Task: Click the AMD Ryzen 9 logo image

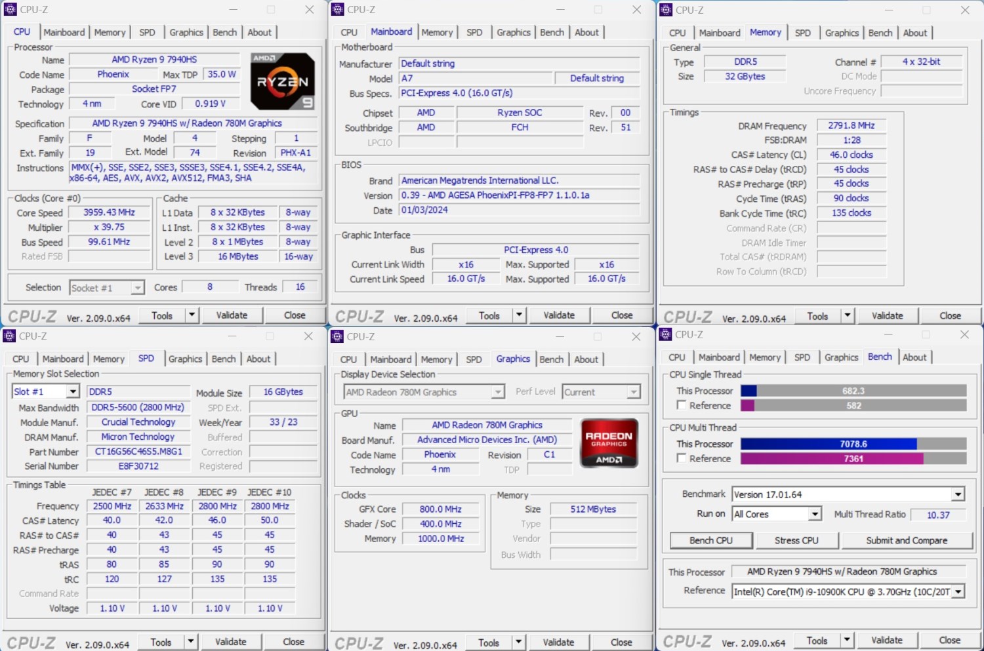Action: (283, 81)
